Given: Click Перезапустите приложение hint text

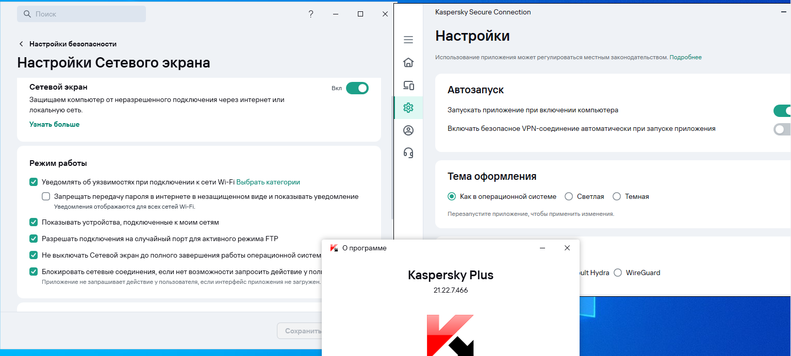Looking at the screenshot, I should pos(531,213).
